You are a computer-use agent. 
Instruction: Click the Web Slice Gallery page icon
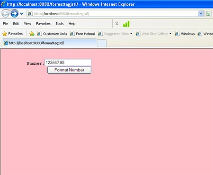tap(138, 34)
